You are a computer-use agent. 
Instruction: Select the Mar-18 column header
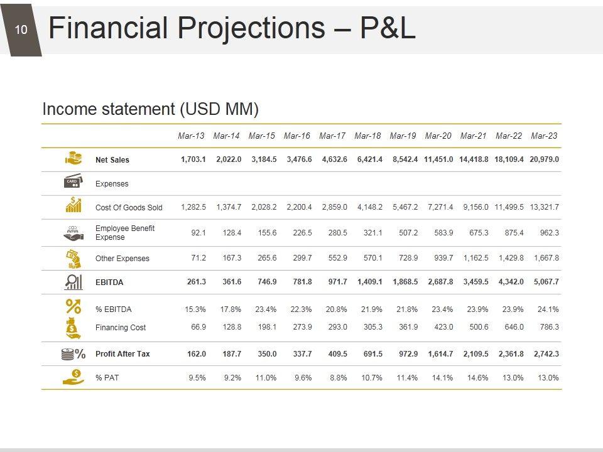coord(367,136)
